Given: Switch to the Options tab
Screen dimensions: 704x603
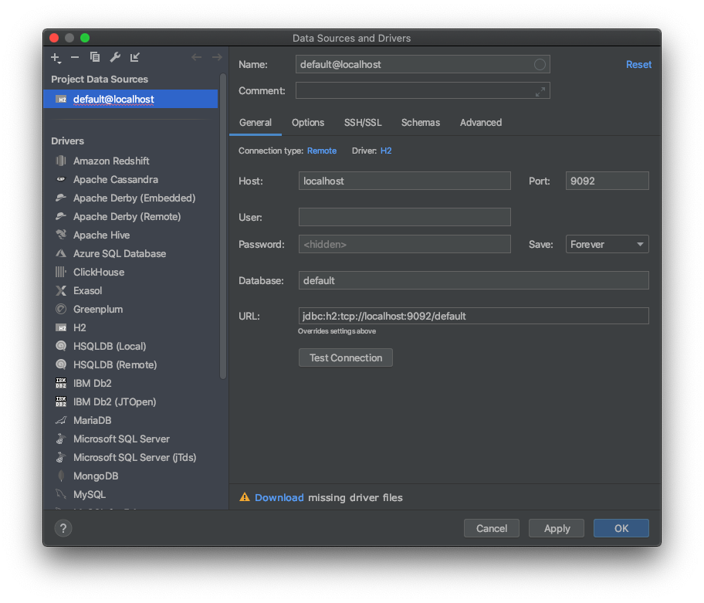Looking at the screenshot, I should coord(308,123).
